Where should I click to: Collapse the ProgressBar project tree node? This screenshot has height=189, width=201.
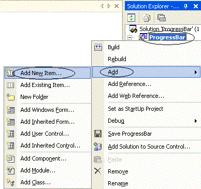click(130, 37)
